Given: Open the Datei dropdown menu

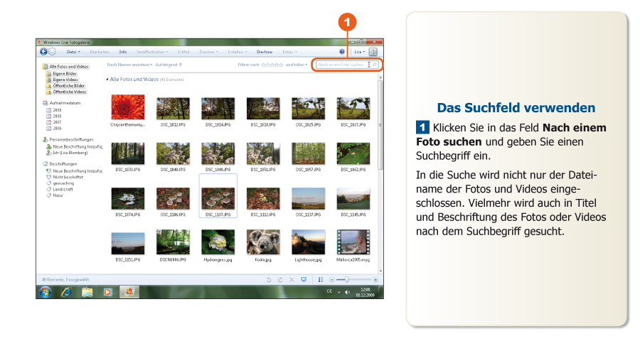Looking at the screenshot, I should [x=73, y=52].
